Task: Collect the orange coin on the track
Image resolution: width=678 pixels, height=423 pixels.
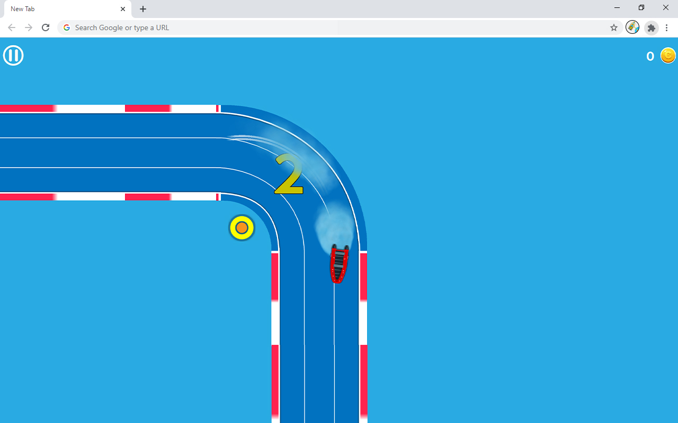Action: (242, 227)
